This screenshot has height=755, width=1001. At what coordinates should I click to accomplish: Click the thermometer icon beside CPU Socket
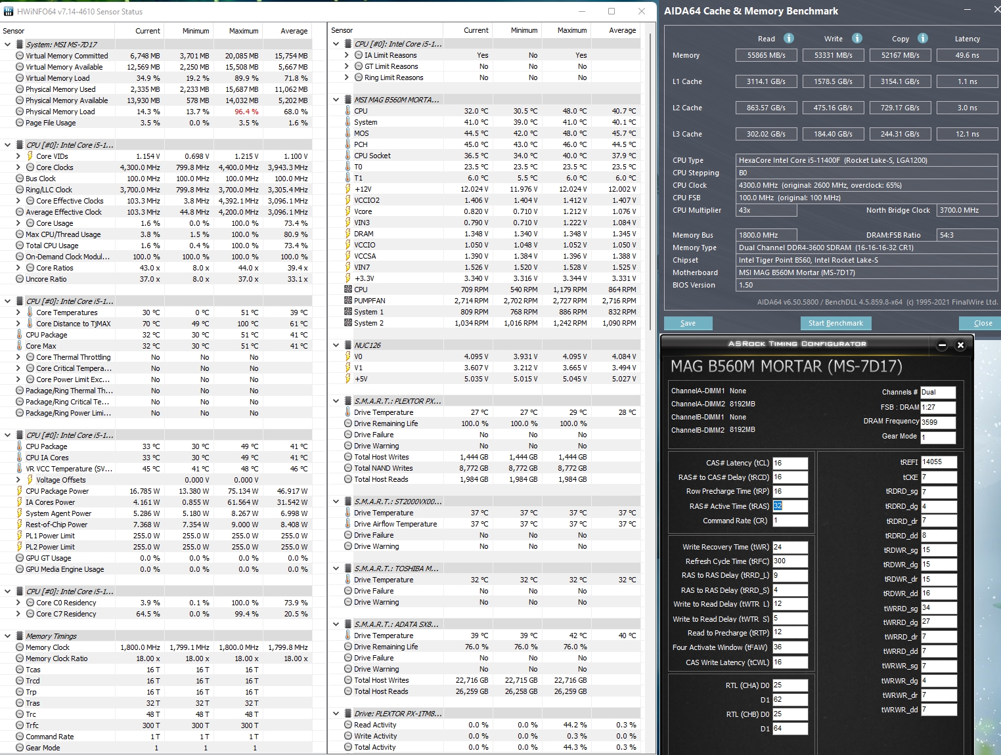tap(348, 156)
